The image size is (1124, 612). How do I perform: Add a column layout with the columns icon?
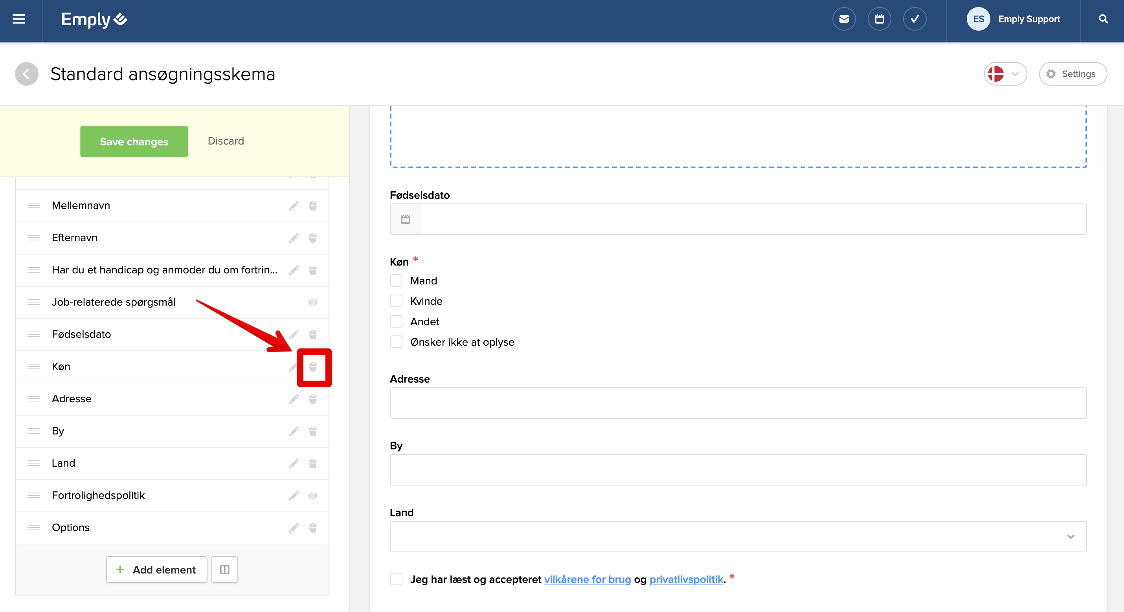(x=225, y=570)
